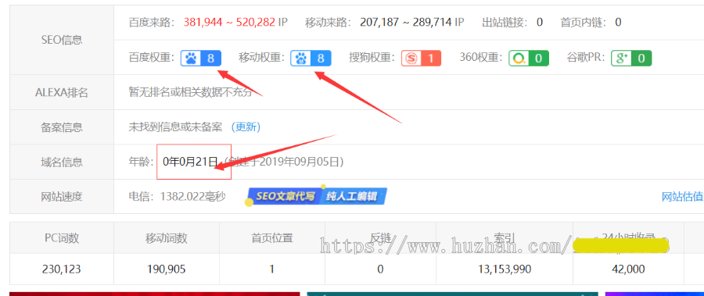This screenshot has height=296, width=704.
Task: Select the ALEXA排名 row header
Action: pos(62,92)
